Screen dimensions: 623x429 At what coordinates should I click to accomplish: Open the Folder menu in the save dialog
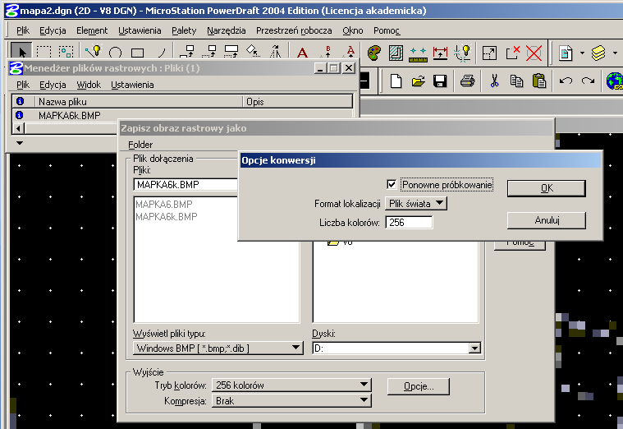click(140, 145)
